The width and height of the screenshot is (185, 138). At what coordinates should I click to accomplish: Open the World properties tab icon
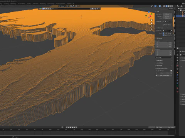(177, 66)
